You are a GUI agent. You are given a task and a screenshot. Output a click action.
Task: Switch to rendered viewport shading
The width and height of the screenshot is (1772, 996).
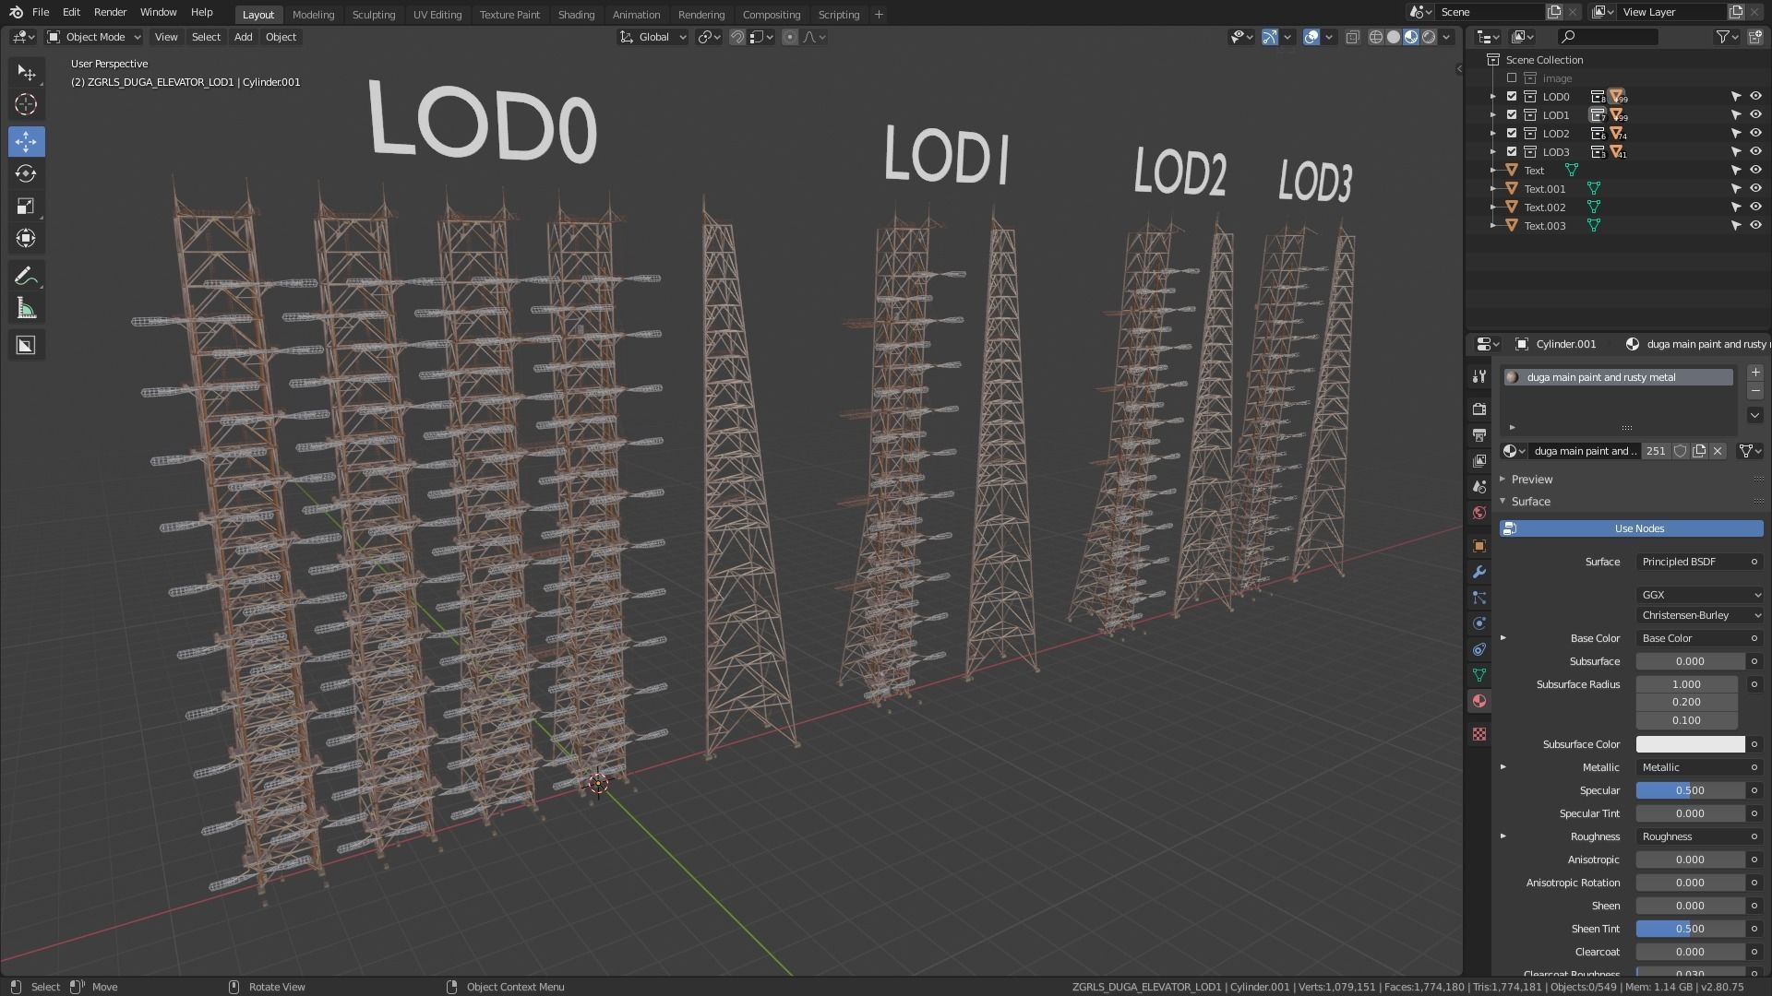(x=1429, y=37)
